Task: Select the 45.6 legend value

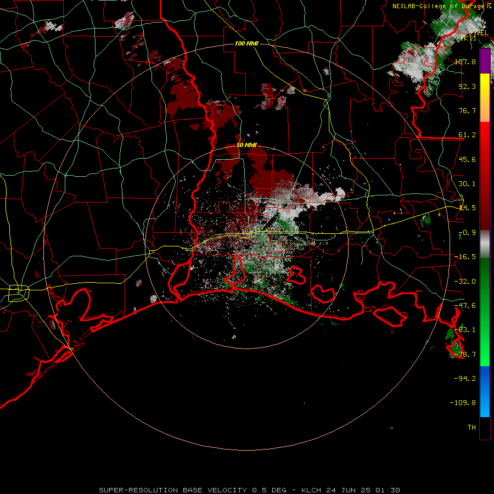Action: coord(467,159)
